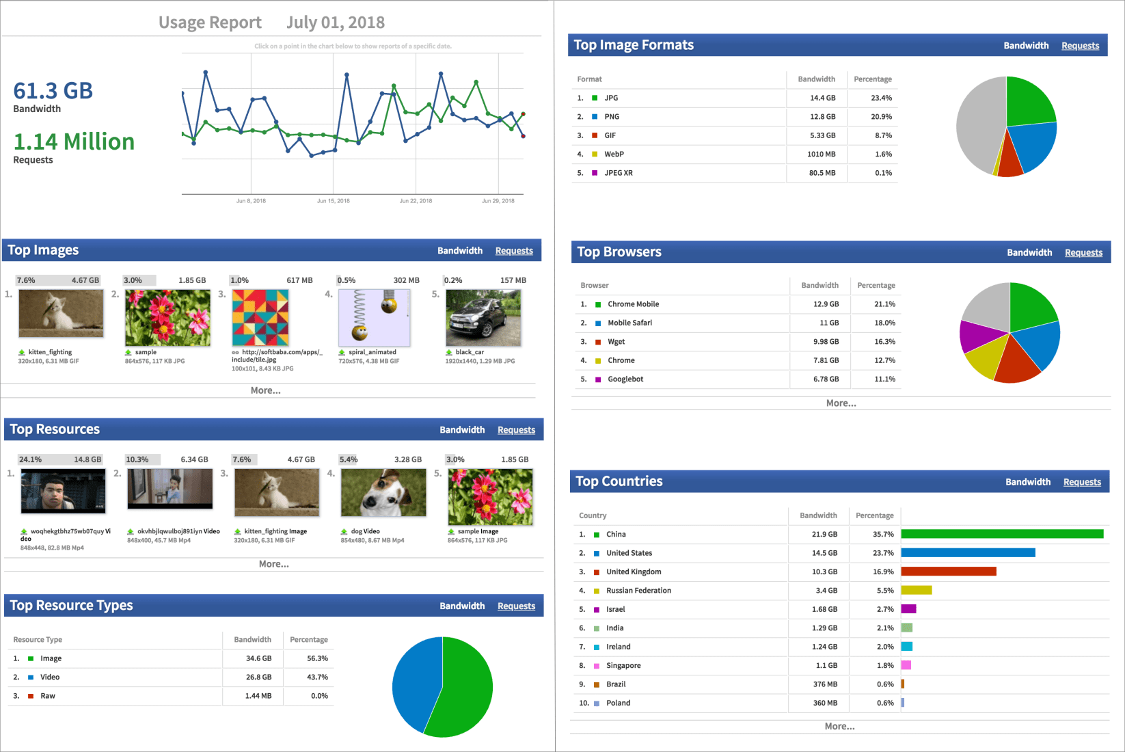Expand More under Top Images
The width and height of the screenshot is (1125, 752).
[265, 390]
